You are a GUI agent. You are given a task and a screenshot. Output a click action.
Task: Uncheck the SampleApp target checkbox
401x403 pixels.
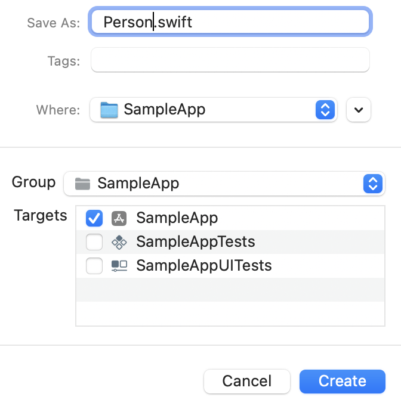(94, 218)
